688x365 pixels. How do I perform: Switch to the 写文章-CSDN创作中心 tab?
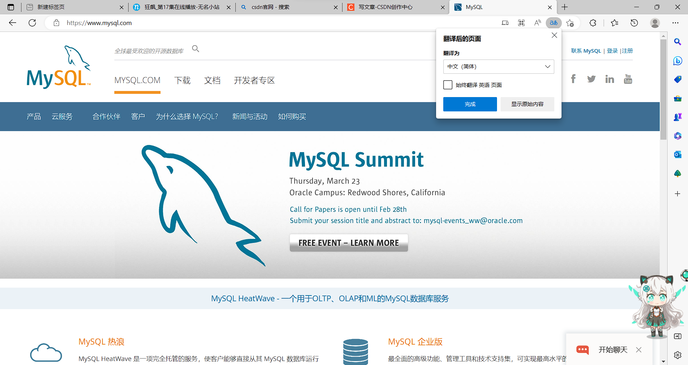click(x=396, y=7)
